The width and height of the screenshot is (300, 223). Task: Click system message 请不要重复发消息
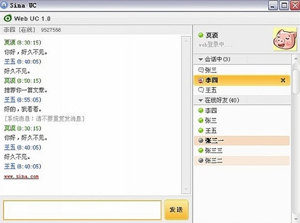coord(45,119)
